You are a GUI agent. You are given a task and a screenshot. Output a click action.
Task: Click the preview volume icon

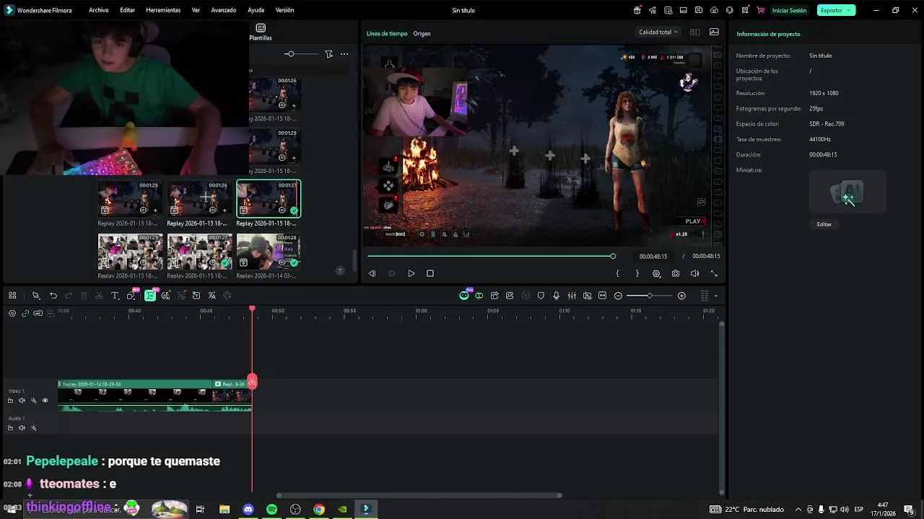click(x=694, y=273)
